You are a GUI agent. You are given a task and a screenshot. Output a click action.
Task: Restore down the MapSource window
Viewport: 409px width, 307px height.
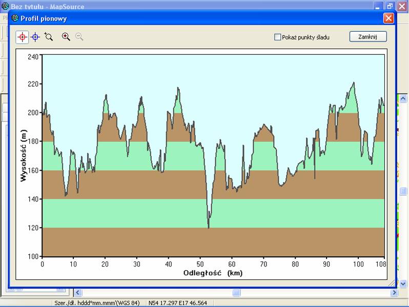pyautogui.click(x=390, y=6)
